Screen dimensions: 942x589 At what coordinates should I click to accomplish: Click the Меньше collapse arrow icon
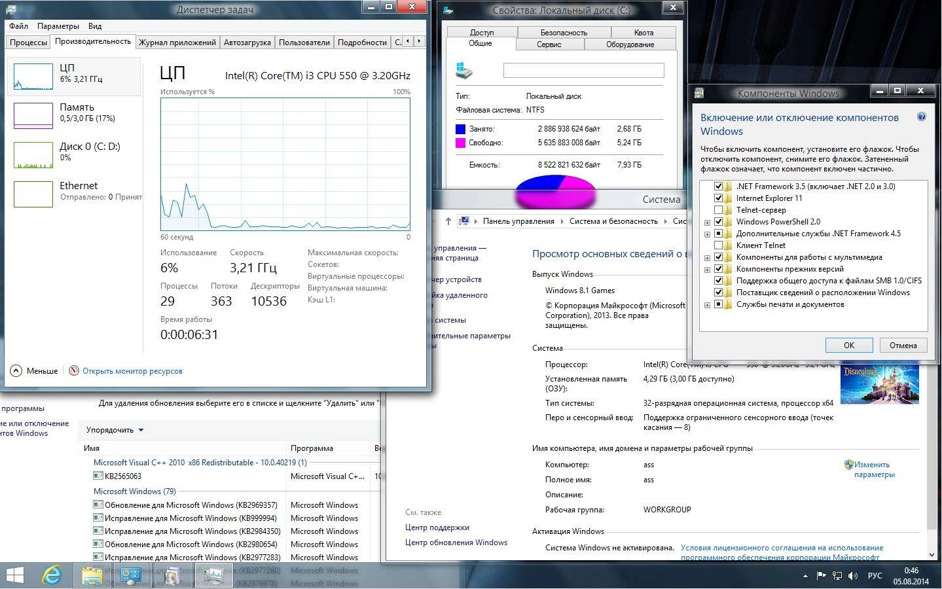16,370
